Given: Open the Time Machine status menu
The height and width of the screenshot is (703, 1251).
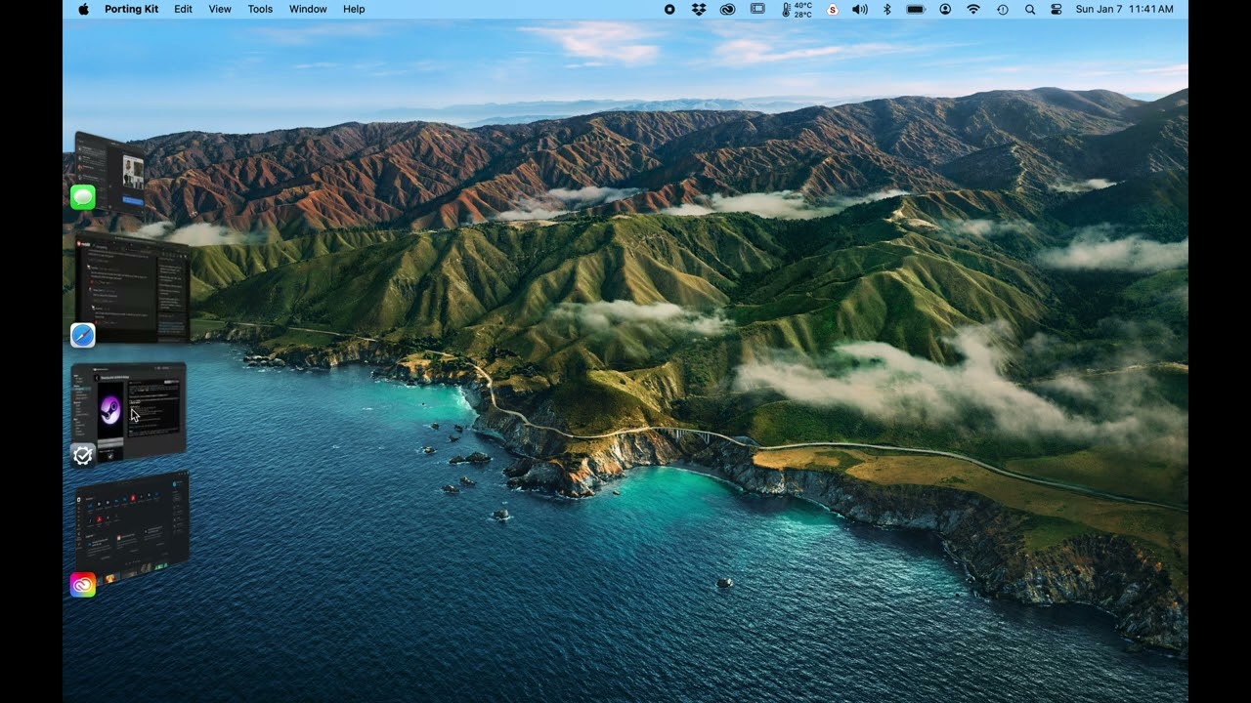Looking at the screenshot, I should pos(1002,9).
